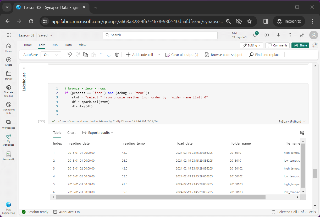Screen dimensions: 320x217
Task: Switch to the Chart tab
Action: (x=71, y=133)
